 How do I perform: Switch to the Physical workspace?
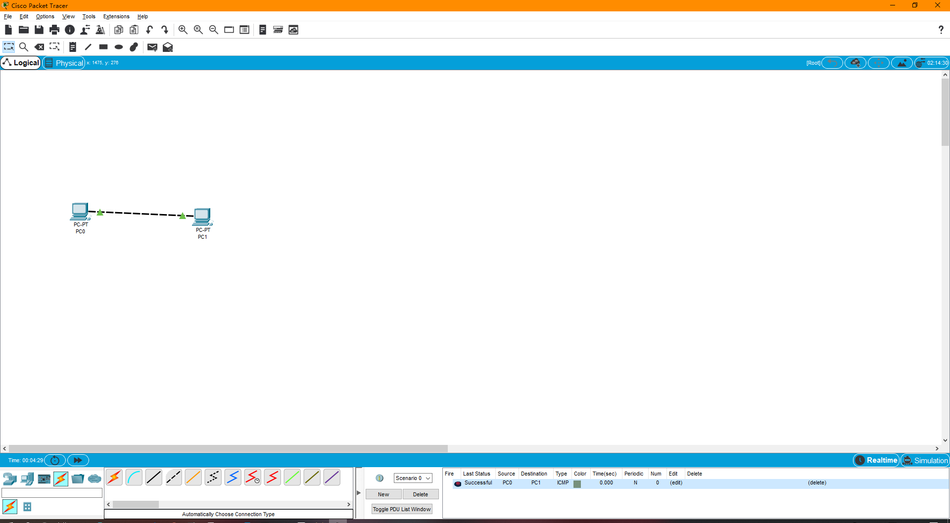[x=63, y=63]
